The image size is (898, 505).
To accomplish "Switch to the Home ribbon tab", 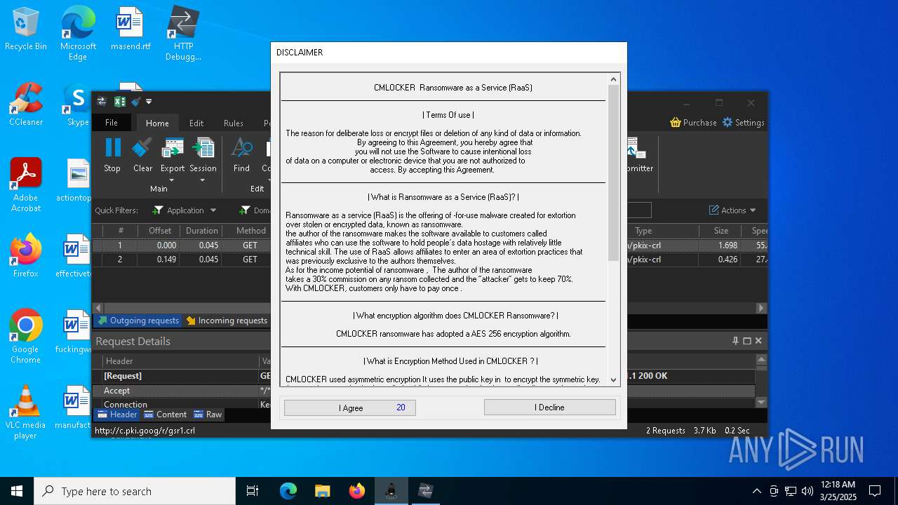I will click(x=157, y=123).
